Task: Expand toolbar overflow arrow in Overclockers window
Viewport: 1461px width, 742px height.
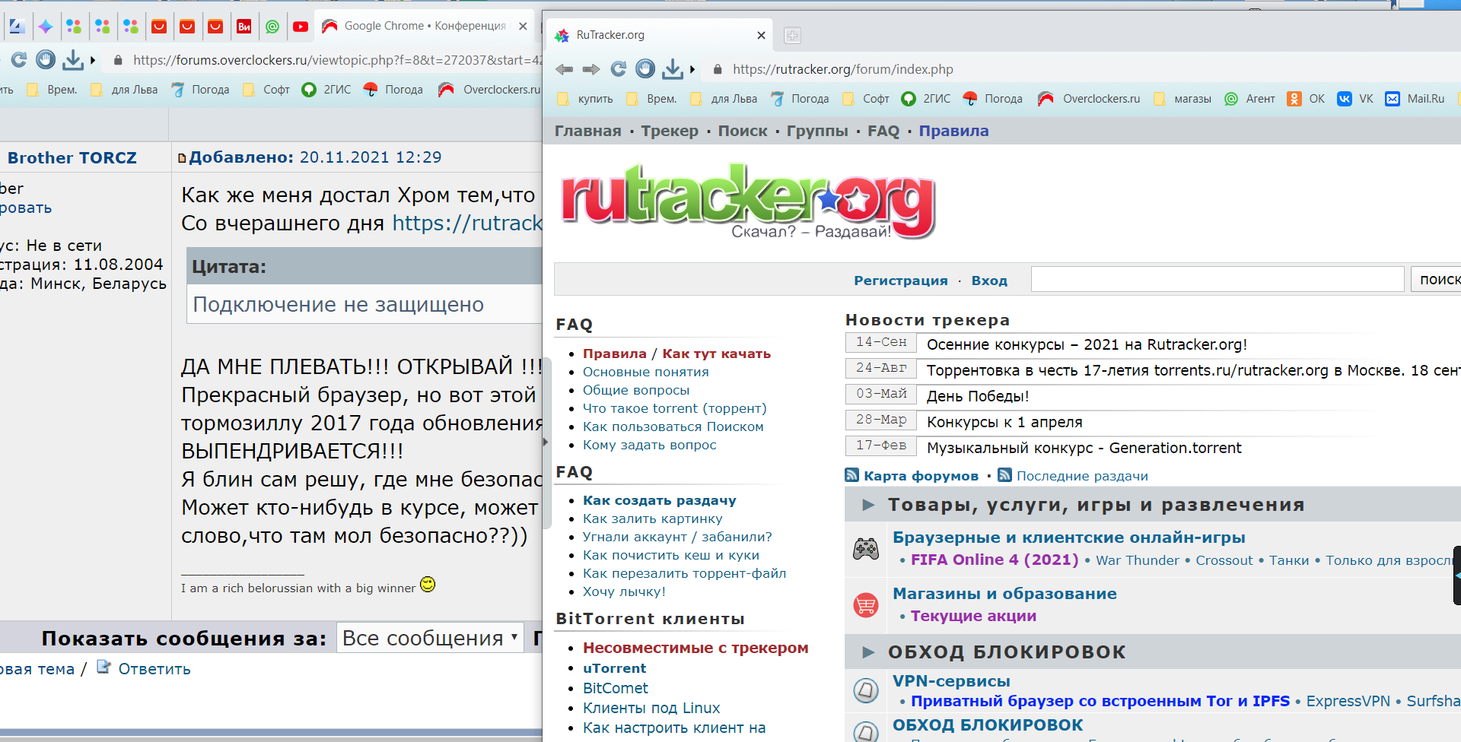Action: [93, 60]
